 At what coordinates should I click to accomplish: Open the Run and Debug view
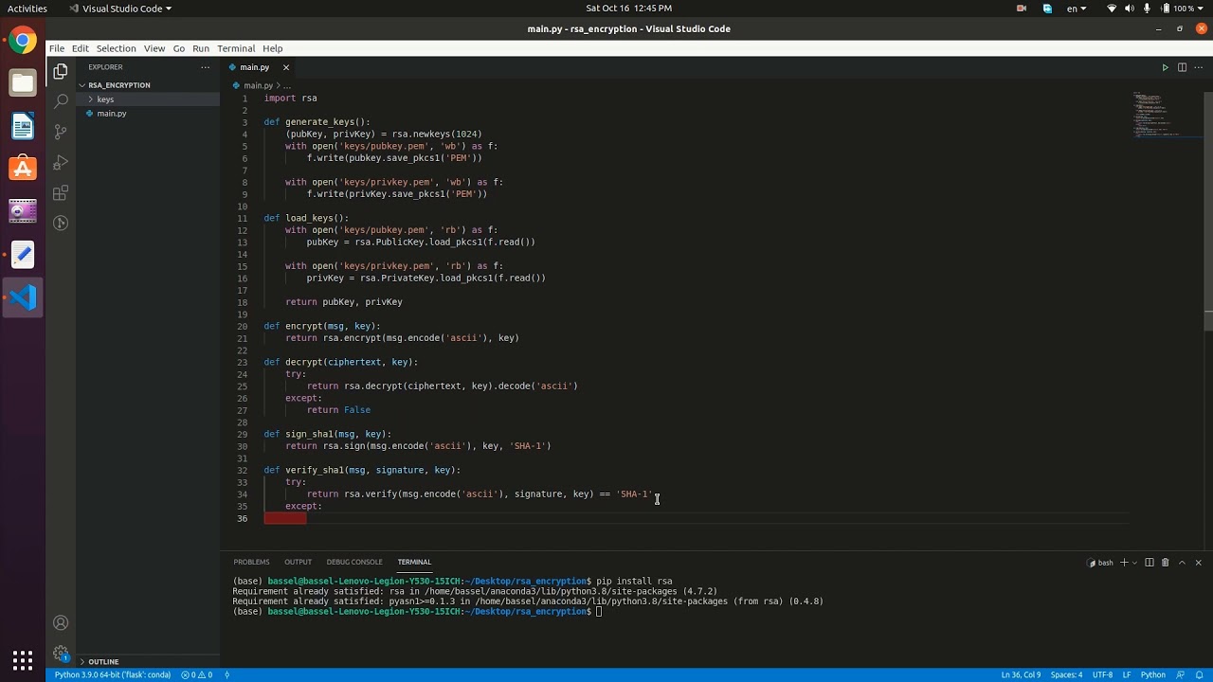(x=61, y=162)
